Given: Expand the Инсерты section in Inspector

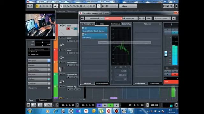Looking at the screenshot, I should pos(39,60).
